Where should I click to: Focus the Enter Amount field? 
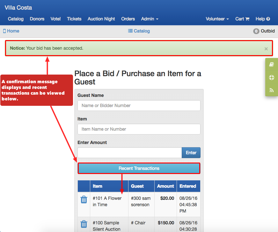pyautogui.click(x=130, y=153)
